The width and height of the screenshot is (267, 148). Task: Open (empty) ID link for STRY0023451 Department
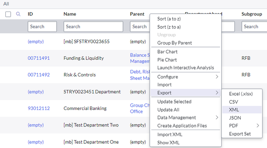click(x=36, y=92)
